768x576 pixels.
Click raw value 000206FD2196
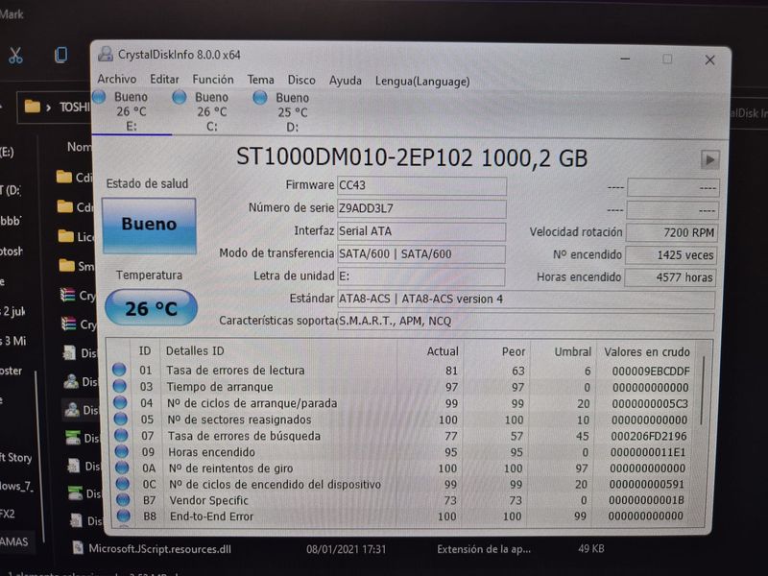pyautogui.click(x=649, y=436)
